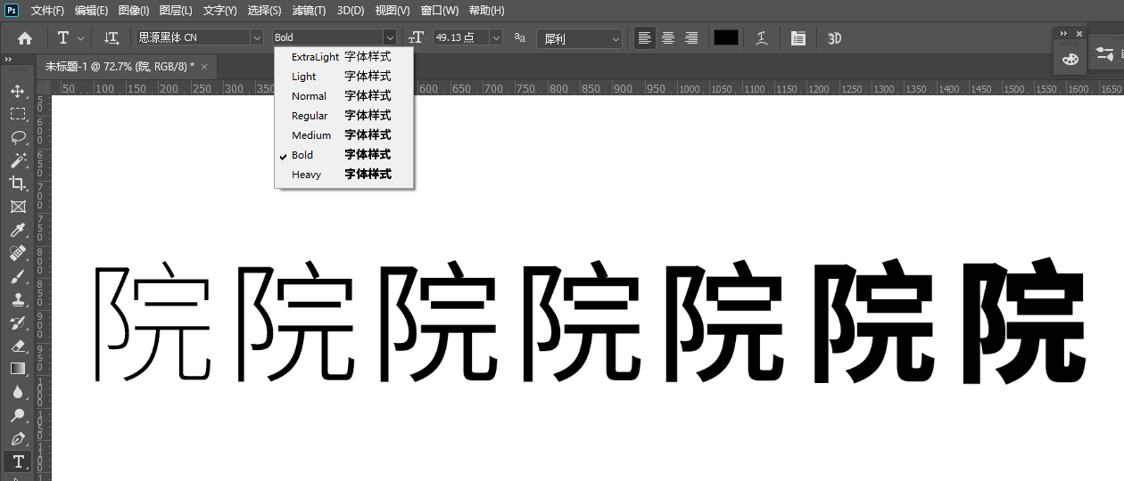Select the Gradient tool
The height and width of the screenshot is (481, 1124).
[18, 369]
